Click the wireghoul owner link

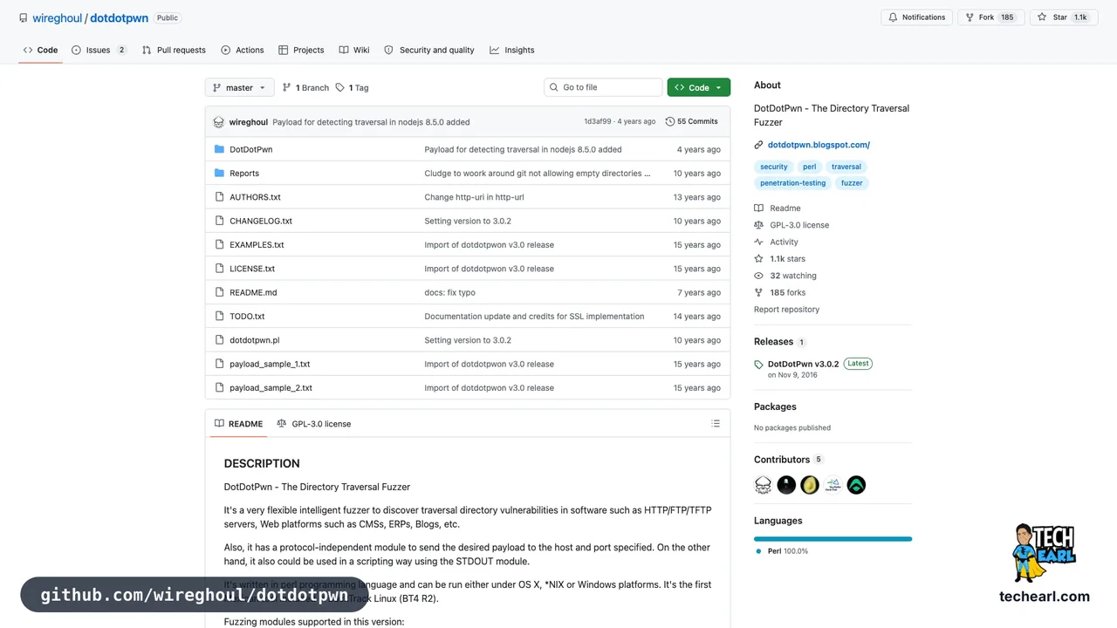point(57,17)
